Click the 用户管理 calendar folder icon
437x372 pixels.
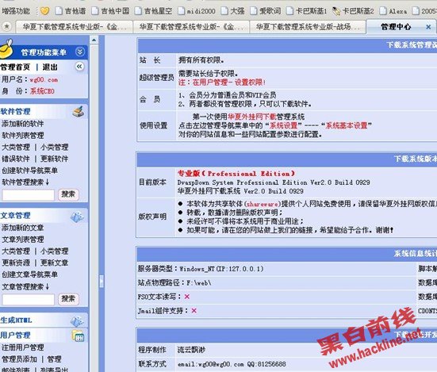[78, 336]
